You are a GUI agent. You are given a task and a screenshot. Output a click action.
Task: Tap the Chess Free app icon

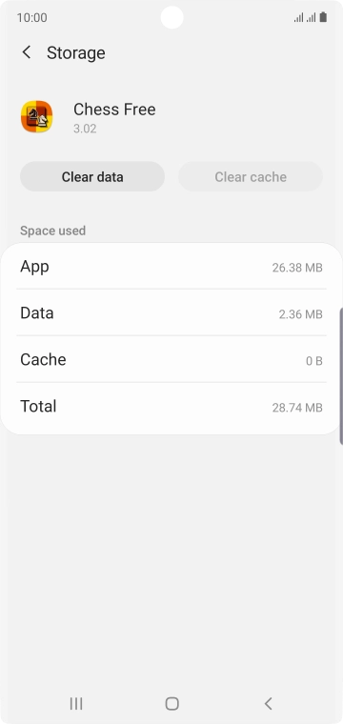36,117
